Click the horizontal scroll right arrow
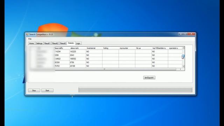 coord(181,69)
